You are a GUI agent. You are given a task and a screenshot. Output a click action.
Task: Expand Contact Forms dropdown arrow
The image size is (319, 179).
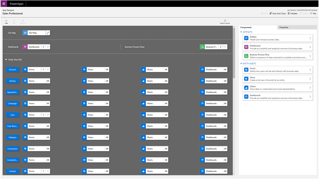pyautogui.click(x=48, y=171)
